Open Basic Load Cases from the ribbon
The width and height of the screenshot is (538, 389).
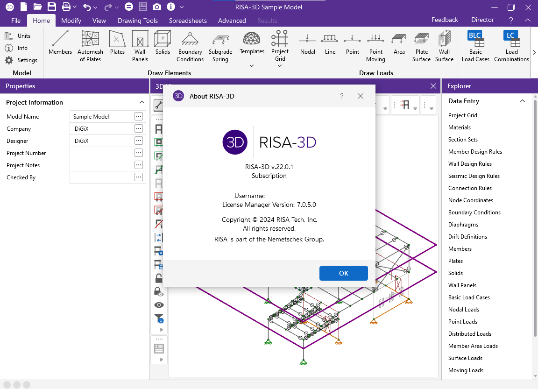tap(475, 46)
